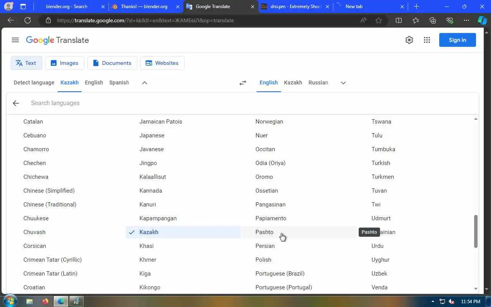Screen dimensions: 491x307
Task: Switch to Documents translation mode
Action: coord(112,63)
